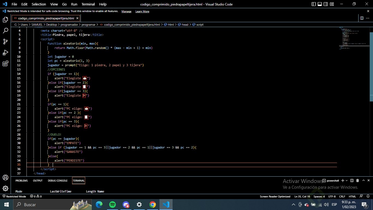Screen dimensions: 373x210
Task: Click the VS Code logo in title bar
Action: point(5,4)
